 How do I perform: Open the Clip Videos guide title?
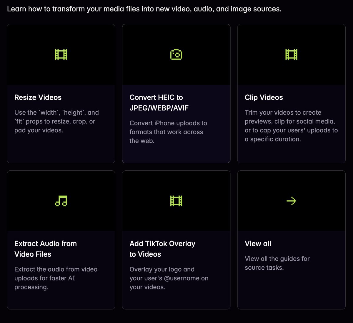pyautogui.click(x=264, y=97)
